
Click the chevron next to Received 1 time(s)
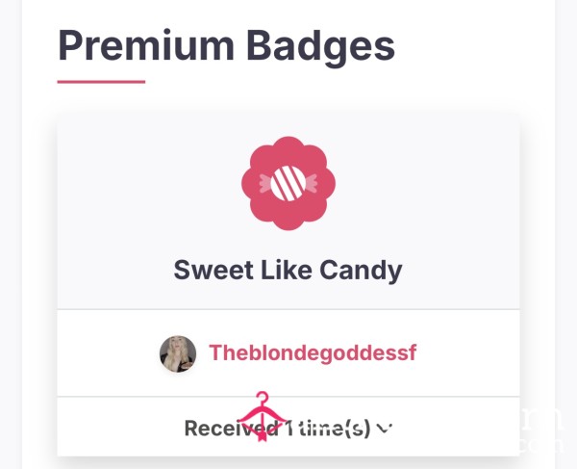point(385,429)
